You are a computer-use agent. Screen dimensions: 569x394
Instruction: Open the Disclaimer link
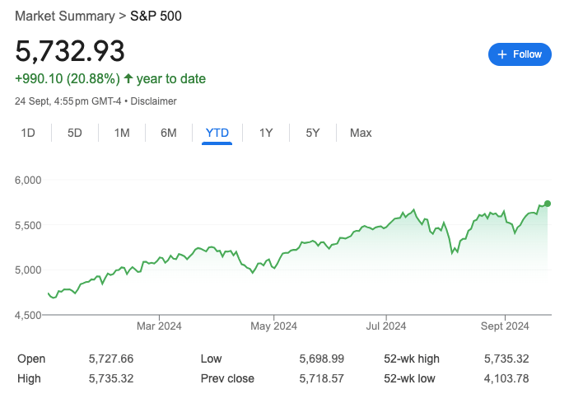point(153,101)
